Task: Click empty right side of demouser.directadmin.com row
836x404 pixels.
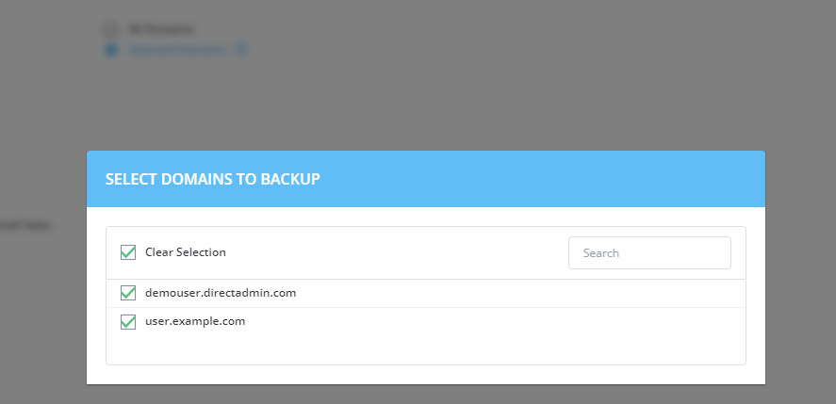Action: pos(566,293)
